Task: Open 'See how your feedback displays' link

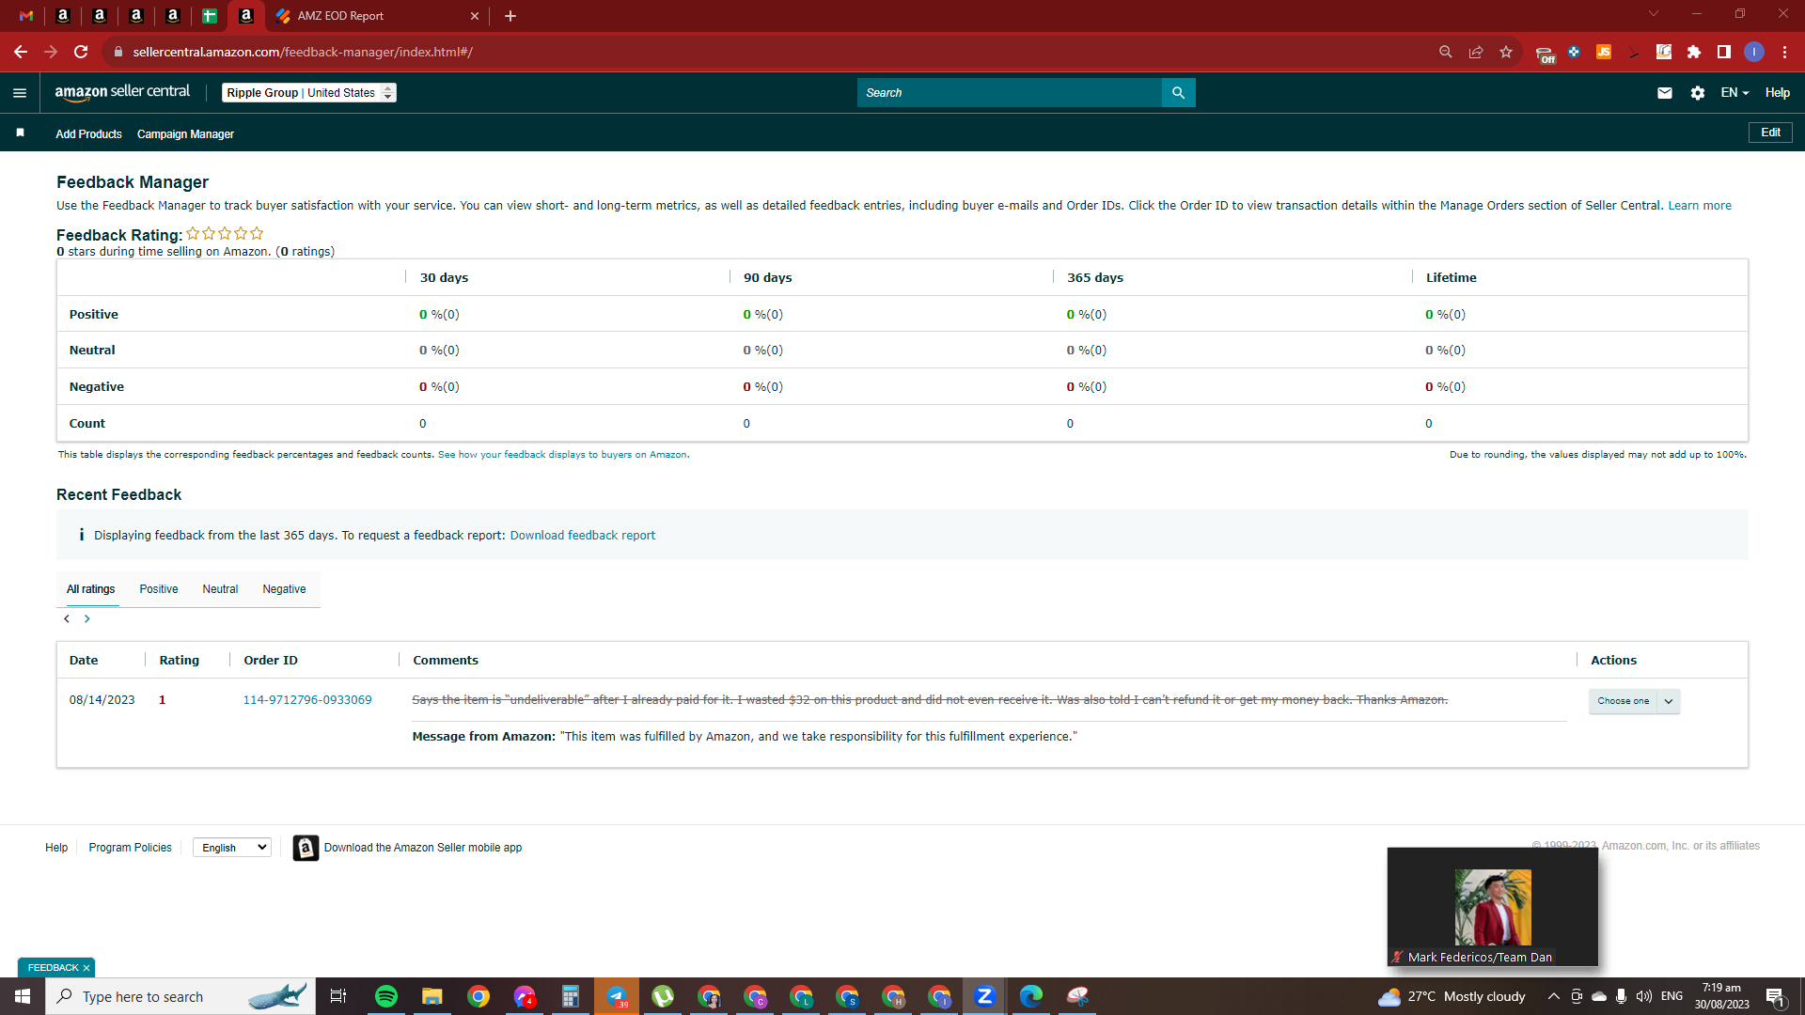Action: pyautogui.click(x=562, y=455)
